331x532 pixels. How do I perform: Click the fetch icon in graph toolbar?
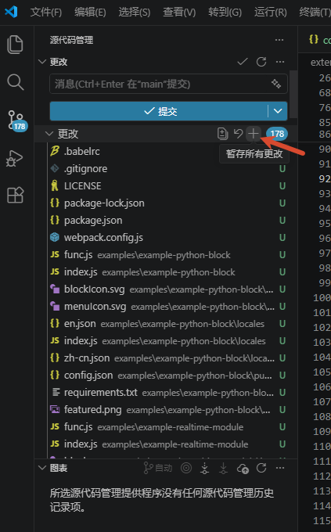204,468
